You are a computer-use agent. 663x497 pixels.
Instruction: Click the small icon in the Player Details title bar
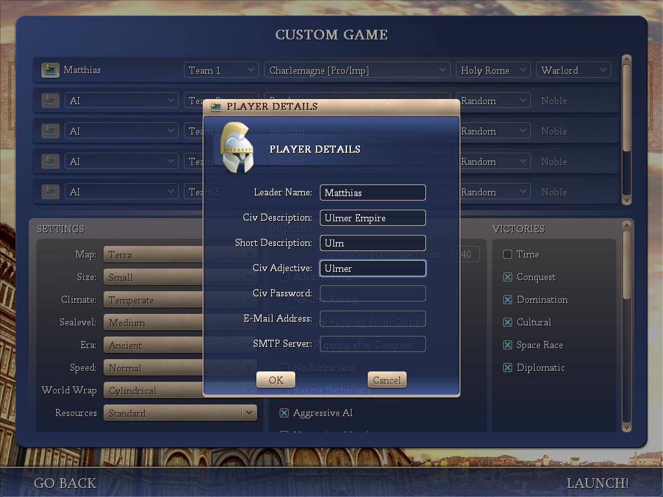(216, 107)
